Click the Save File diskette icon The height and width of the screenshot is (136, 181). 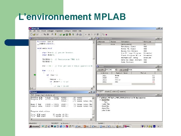click(37, 35)
